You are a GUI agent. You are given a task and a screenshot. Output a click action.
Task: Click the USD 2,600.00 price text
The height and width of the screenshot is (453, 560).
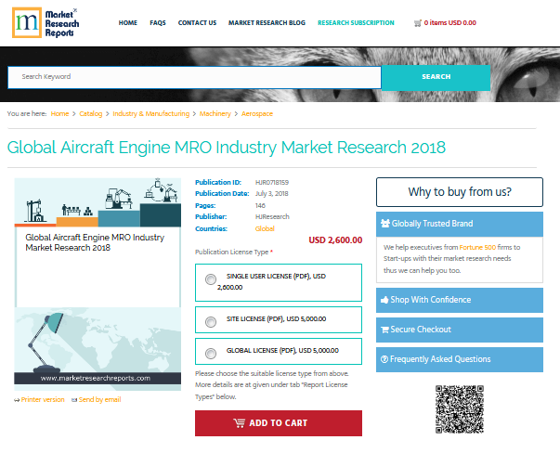pyautogui.click(x=335, y=240)
